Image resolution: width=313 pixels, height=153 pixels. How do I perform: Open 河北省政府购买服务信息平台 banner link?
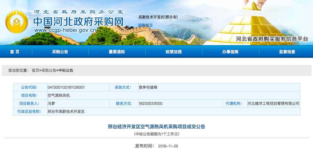point(272,39)
